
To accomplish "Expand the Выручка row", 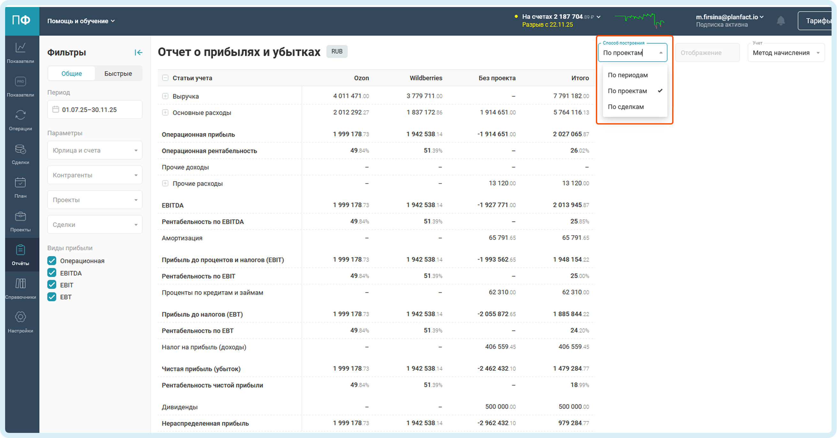I will [165, 96].
